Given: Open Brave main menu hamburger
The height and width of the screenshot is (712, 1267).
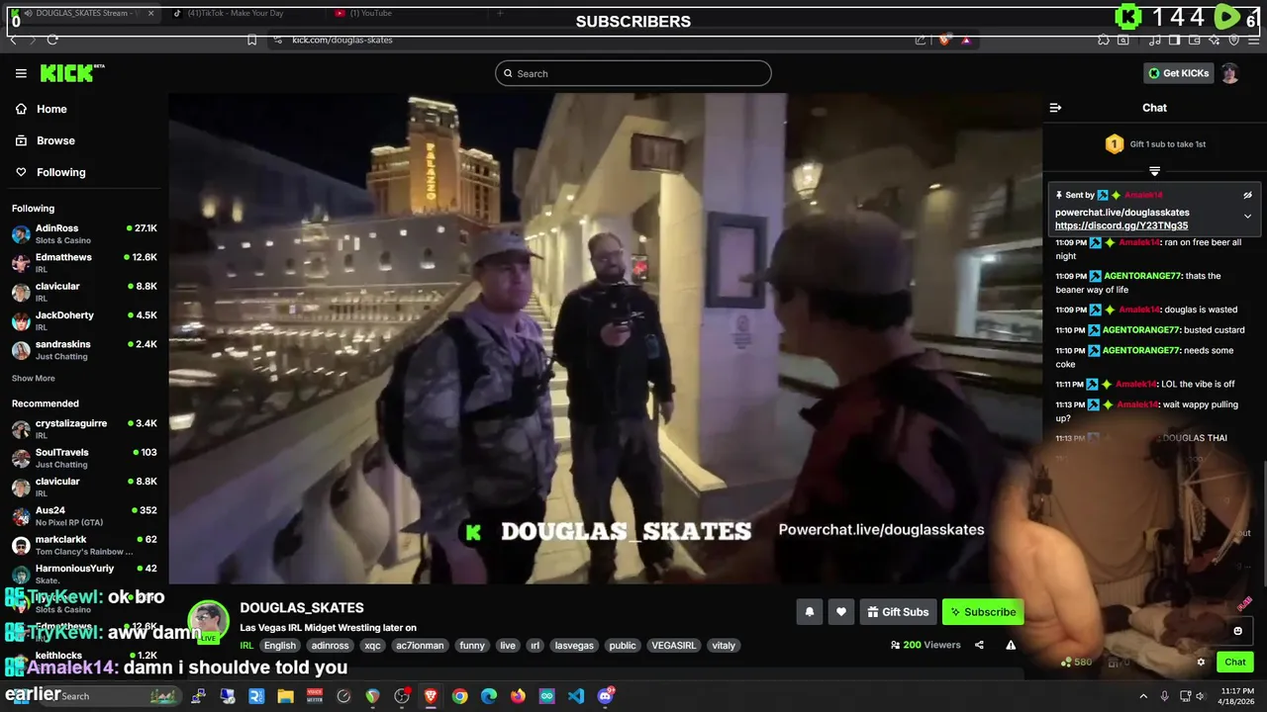Looking at the screenshot, I should pos(1253,40).
